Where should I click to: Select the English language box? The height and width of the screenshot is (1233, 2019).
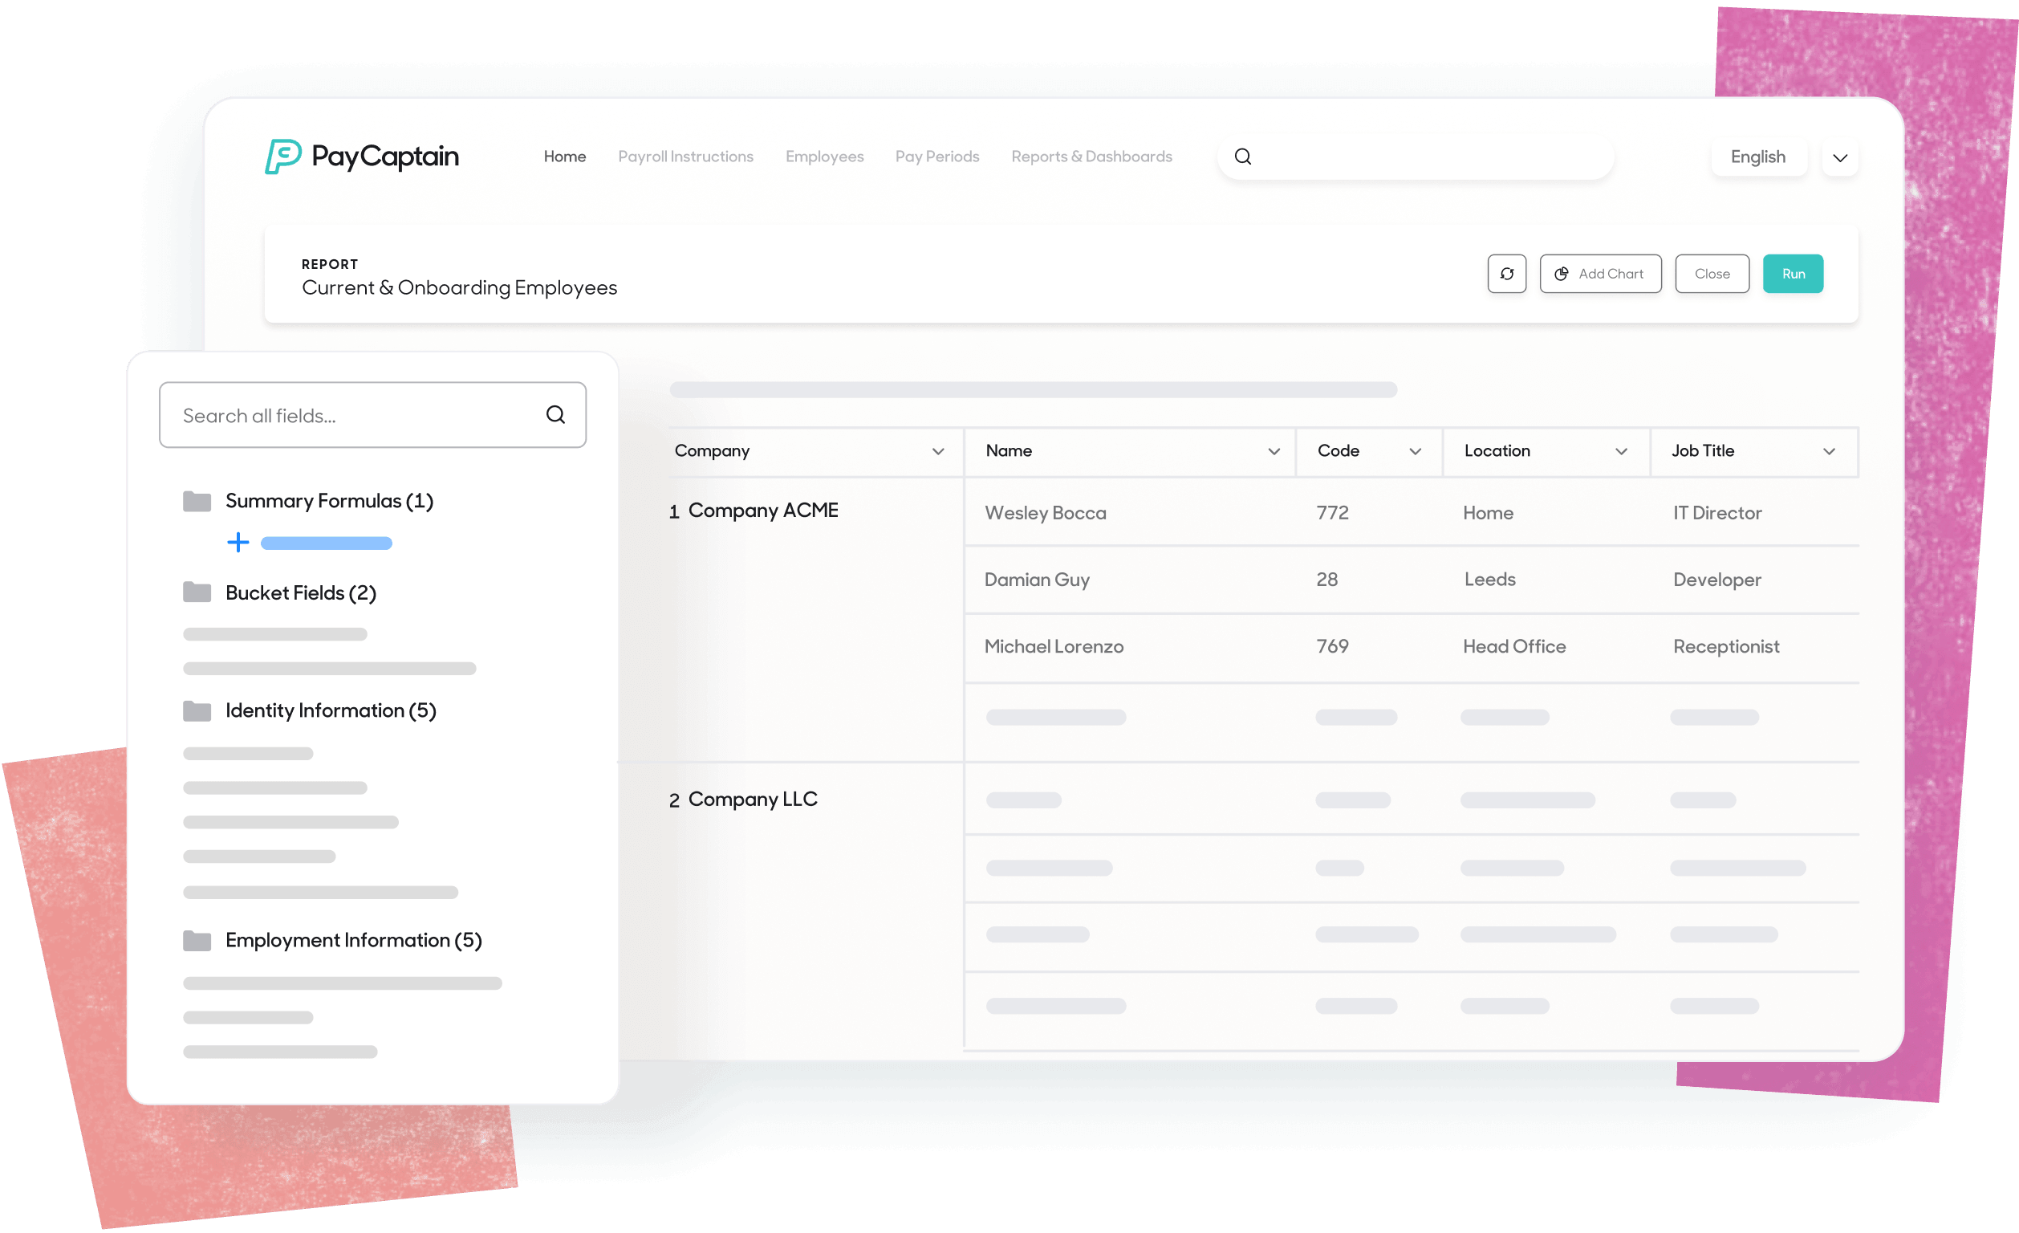point(1758,157)
